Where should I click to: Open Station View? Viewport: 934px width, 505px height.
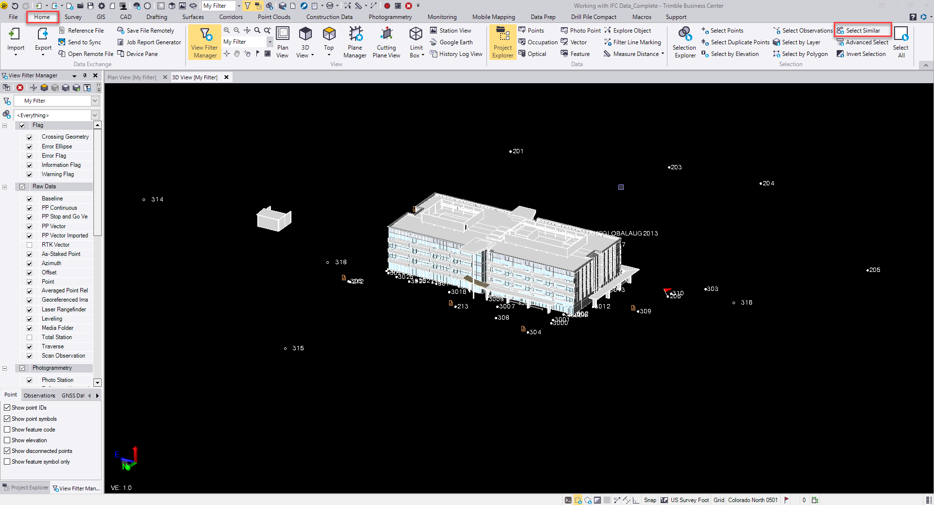pos(450,30)
